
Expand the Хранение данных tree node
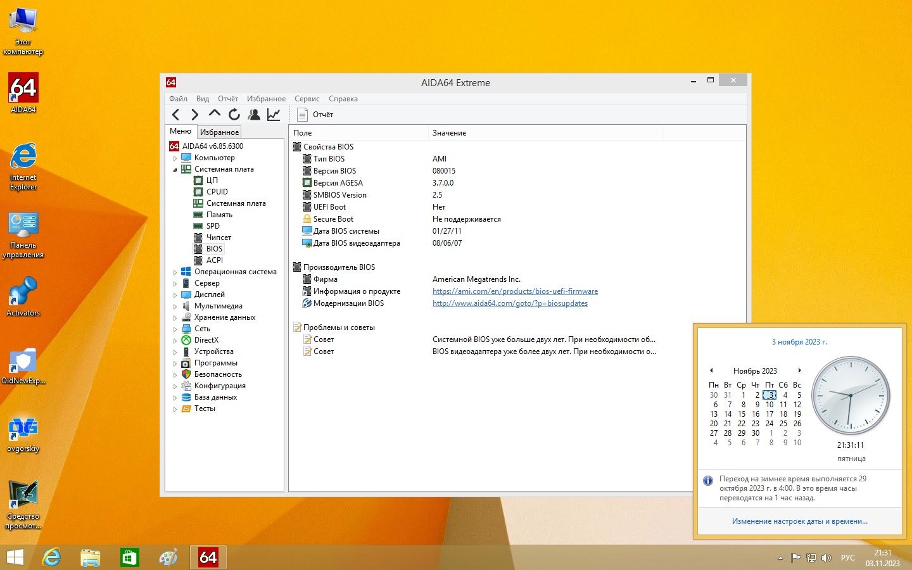point(175,318)
